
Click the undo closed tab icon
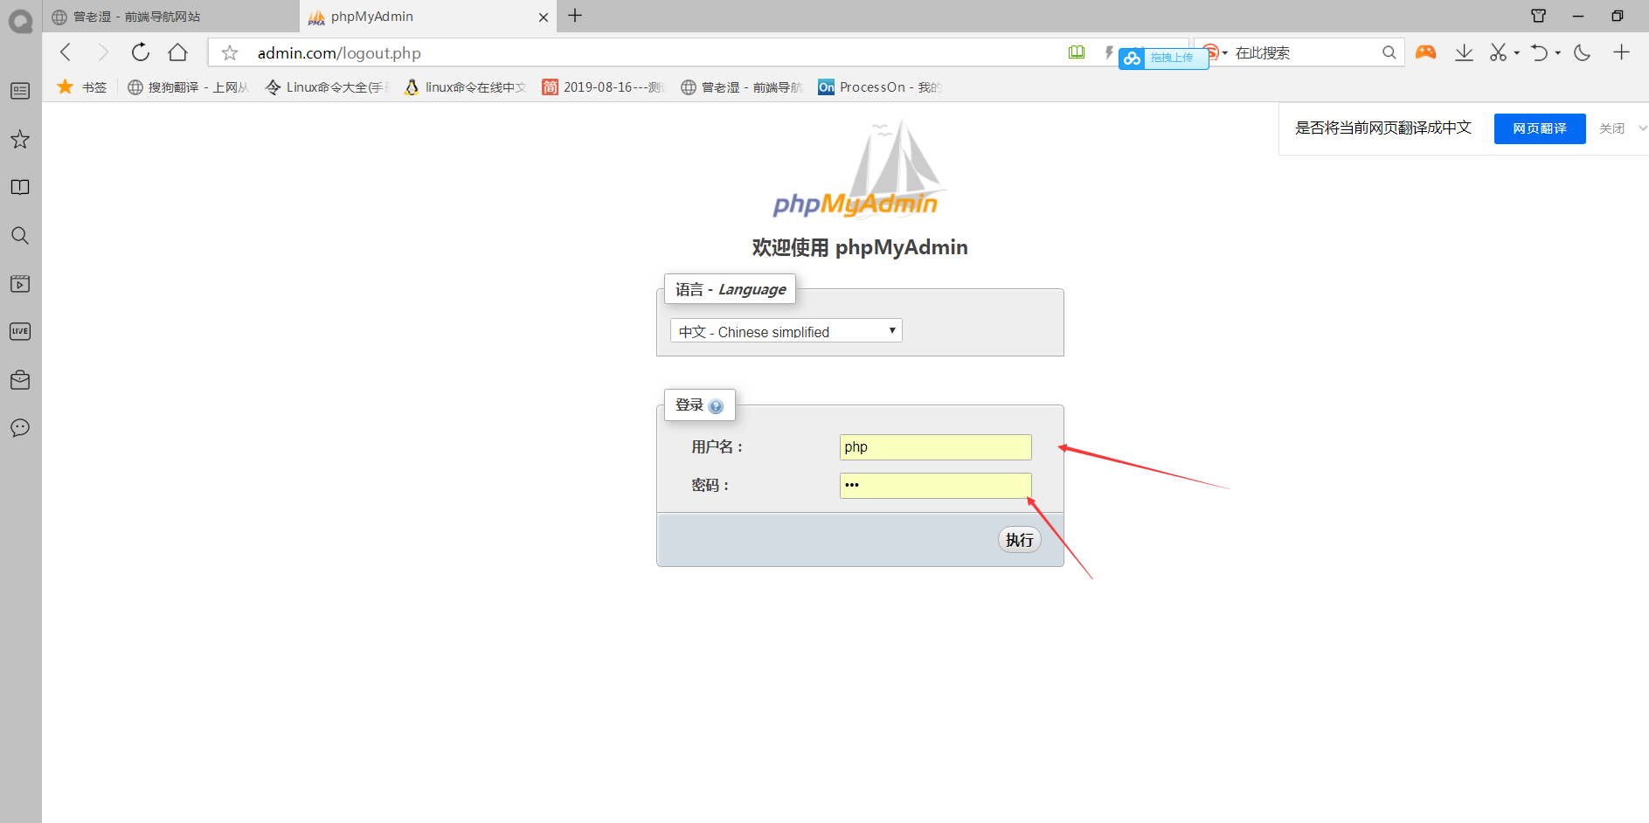(x=1540, y=52)
